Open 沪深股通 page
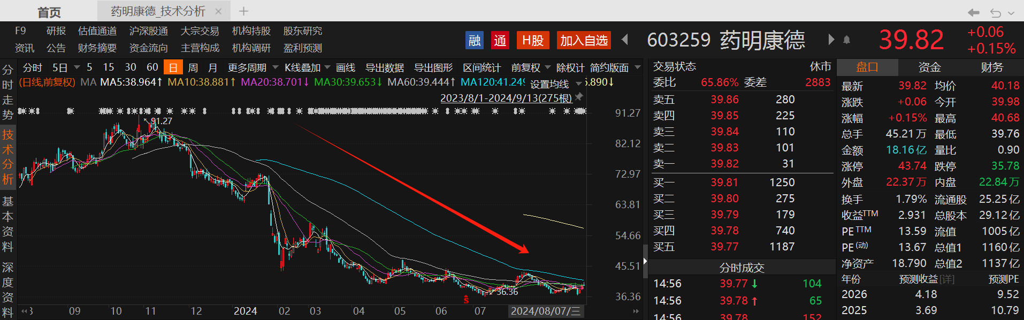This screenshot has width=1024, height=320. (x=149, y=31)
